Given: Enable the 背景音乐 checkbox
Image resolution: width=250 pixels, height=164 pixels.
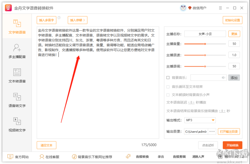Looking at the screenshot, I should coord(168,78).
